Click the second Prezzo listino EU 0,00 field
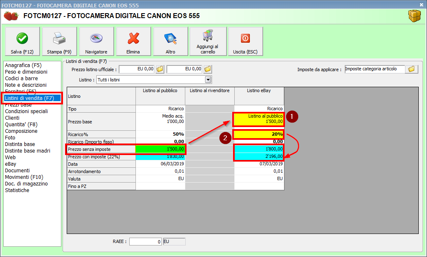Viewport: 427px width, 257px height. (x=184, y=69)
